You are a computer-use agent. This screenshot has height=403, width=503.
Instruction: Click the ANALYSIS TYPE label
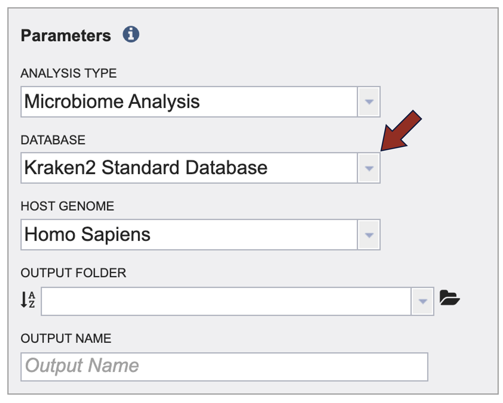(x=68, y=73)
